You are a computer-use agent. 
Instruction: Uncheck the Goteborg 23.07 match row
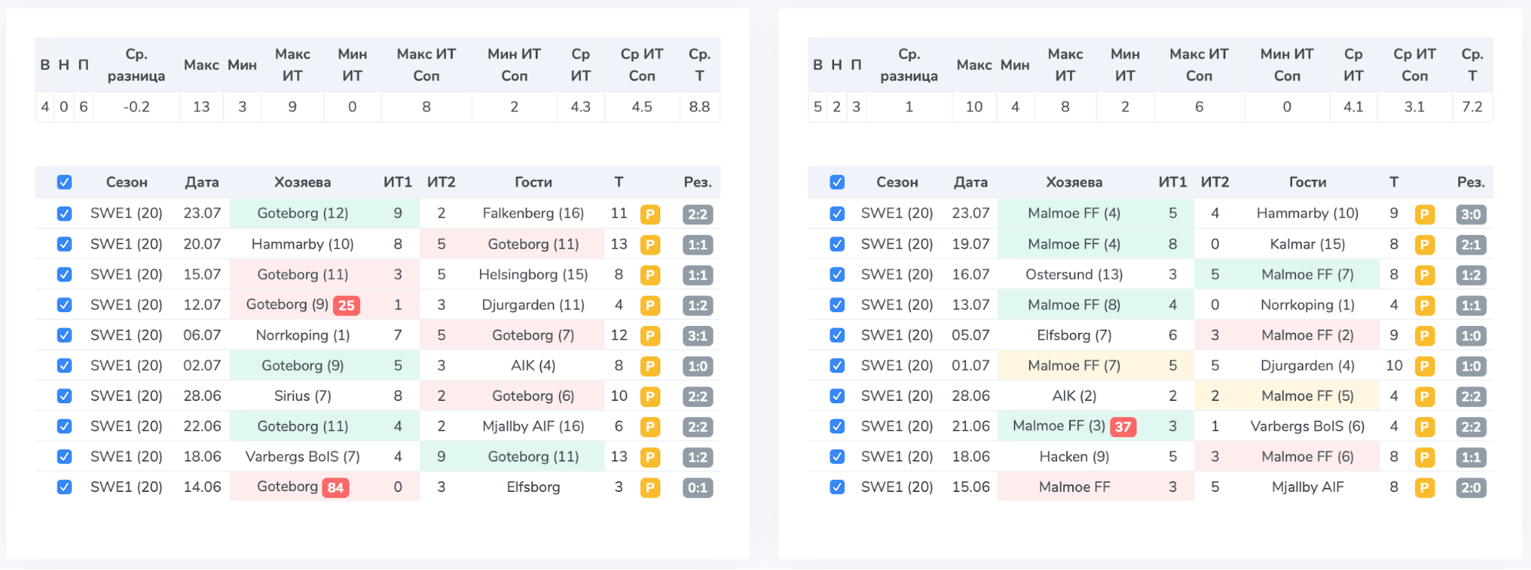[64, 213]
